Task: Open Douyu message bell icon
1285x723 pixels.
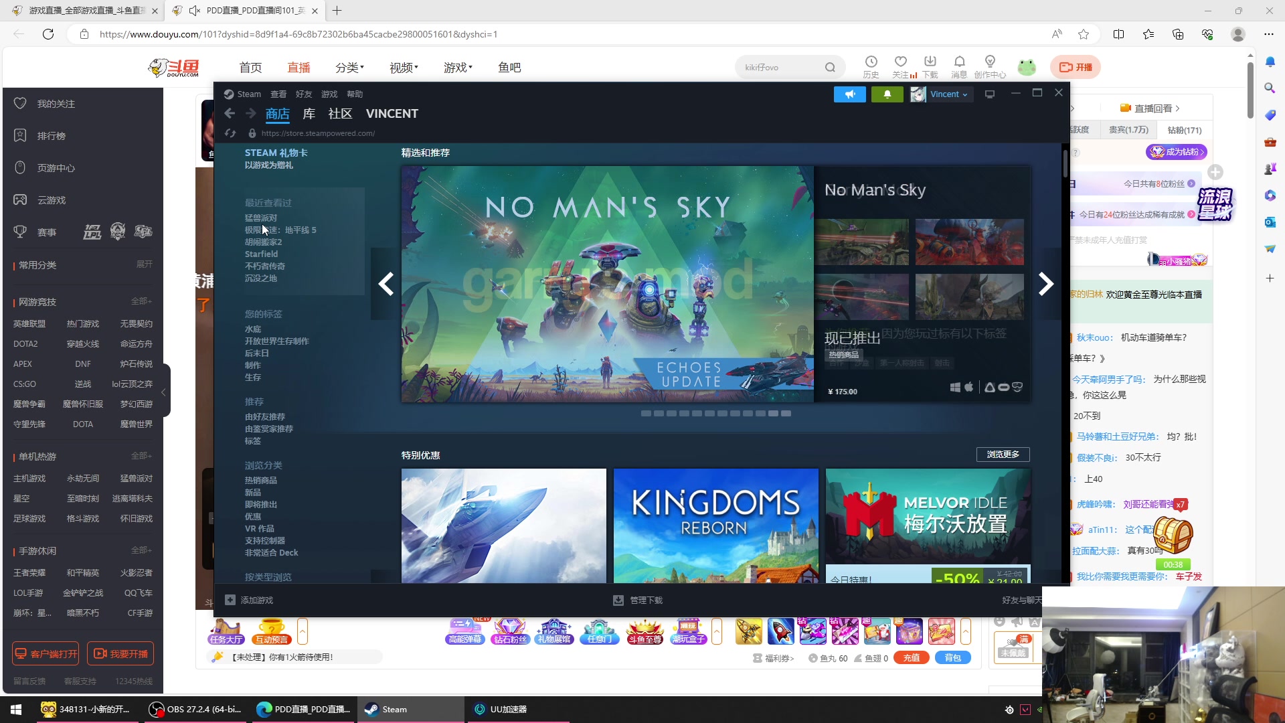Action: click(x=959, y=62)
